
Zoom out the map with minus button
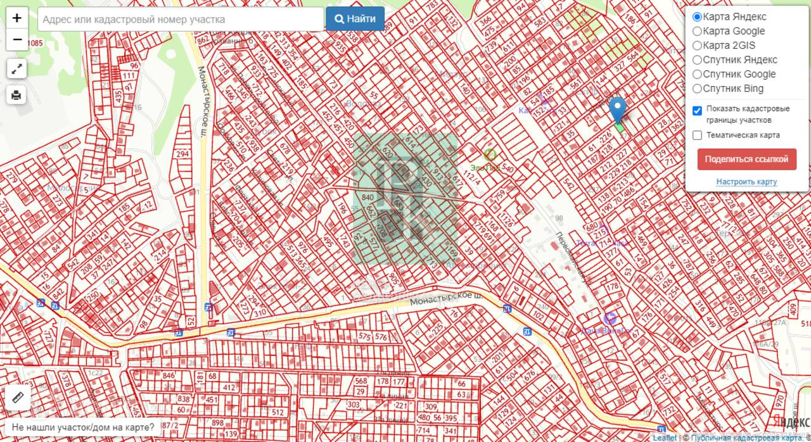(17, 39)
